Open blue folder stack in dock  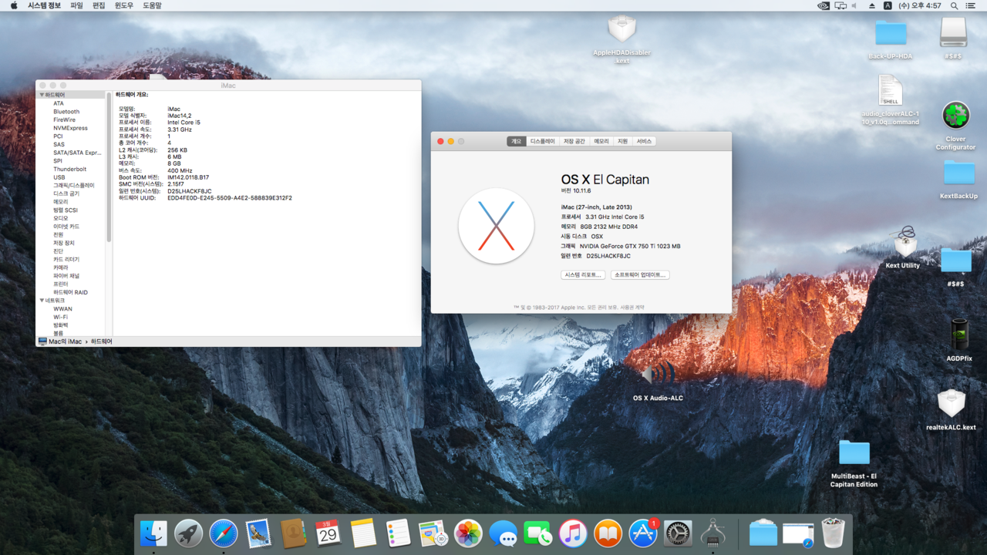point(763,533)
